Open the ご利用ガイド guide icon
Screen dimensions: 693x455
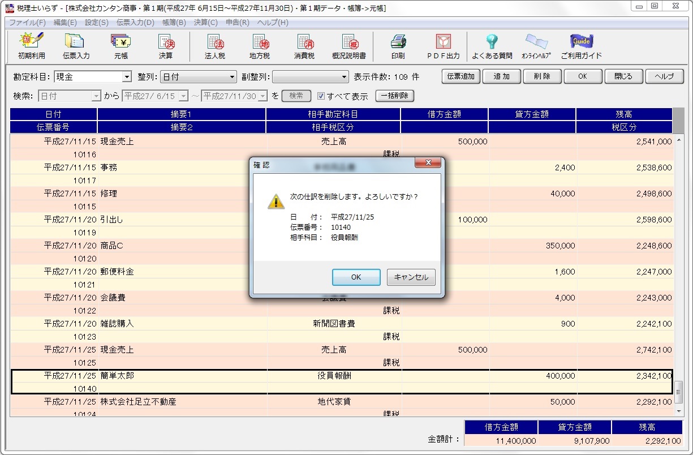(x=581, y=46)
